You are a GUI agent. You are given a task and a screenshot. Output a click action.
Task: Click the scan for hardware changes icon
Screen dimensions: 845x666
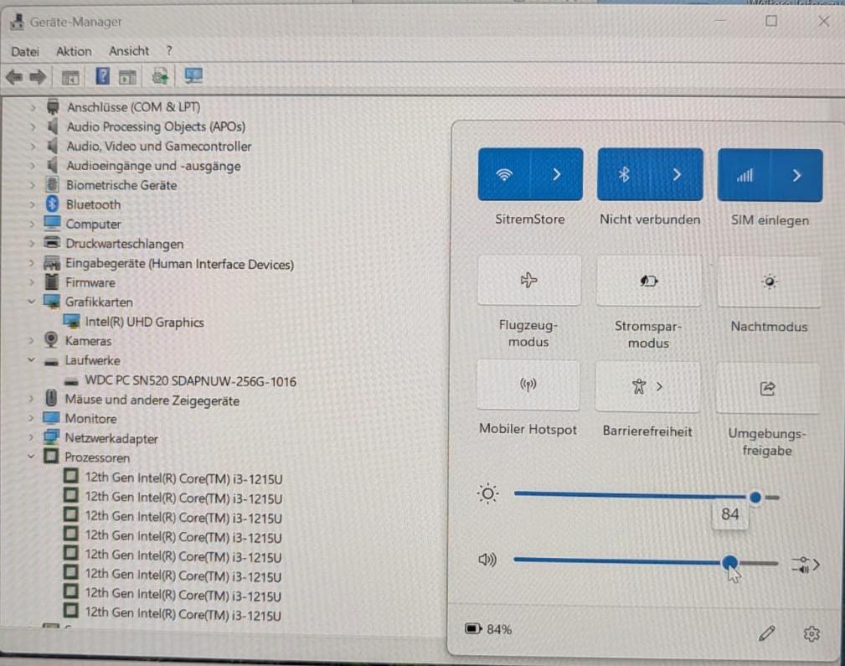[160, 76]
